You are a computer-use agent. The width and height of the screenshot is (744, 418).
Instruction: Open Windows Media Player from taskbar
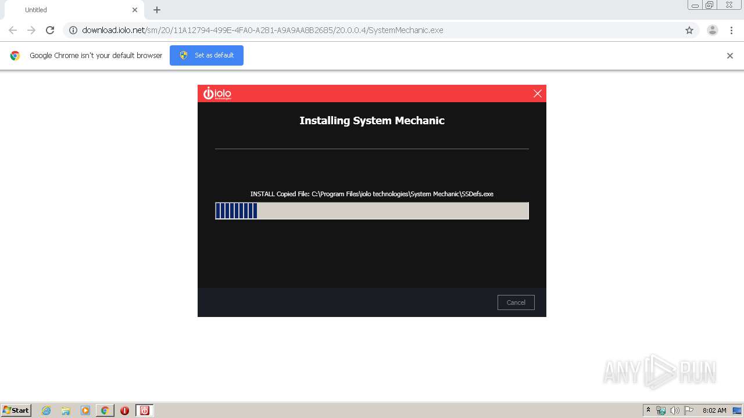click(85, 410)
